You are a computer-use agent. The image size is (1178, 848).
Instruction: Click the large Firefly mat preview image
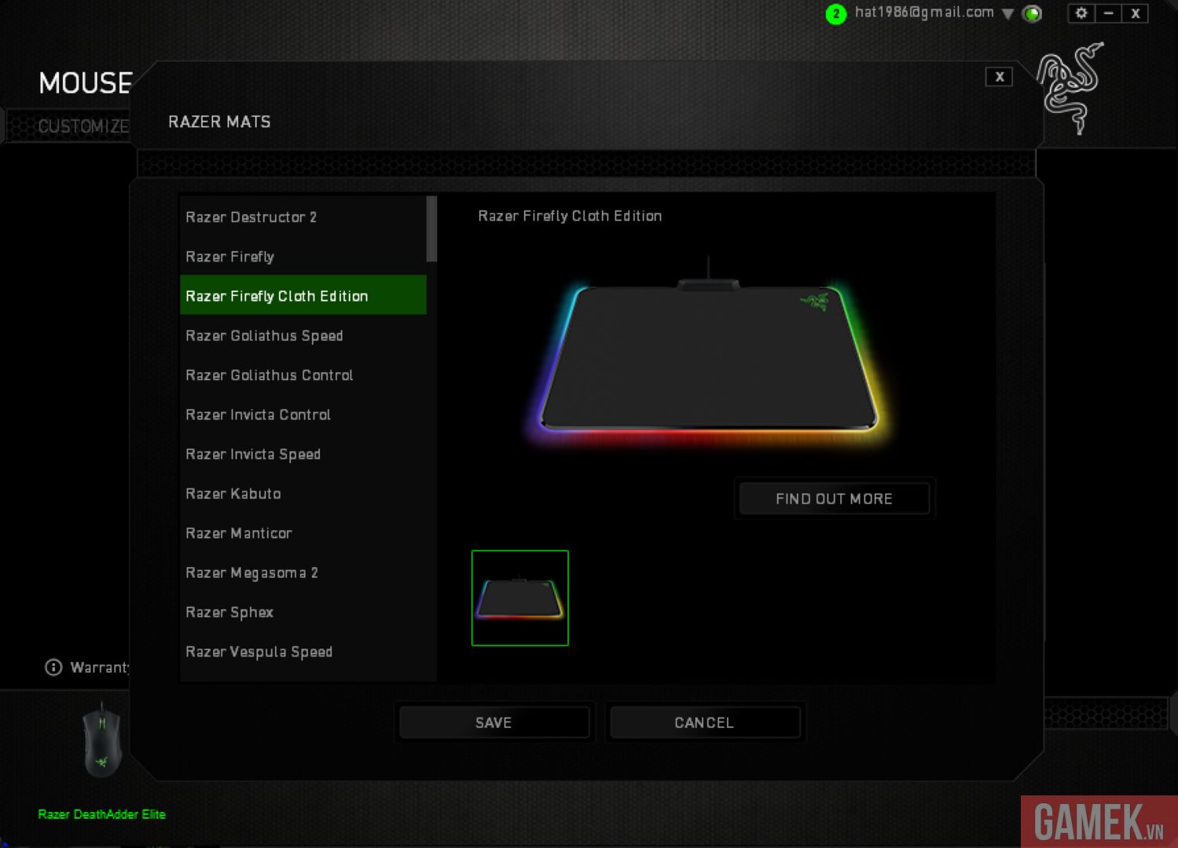[x=707, y=357]
